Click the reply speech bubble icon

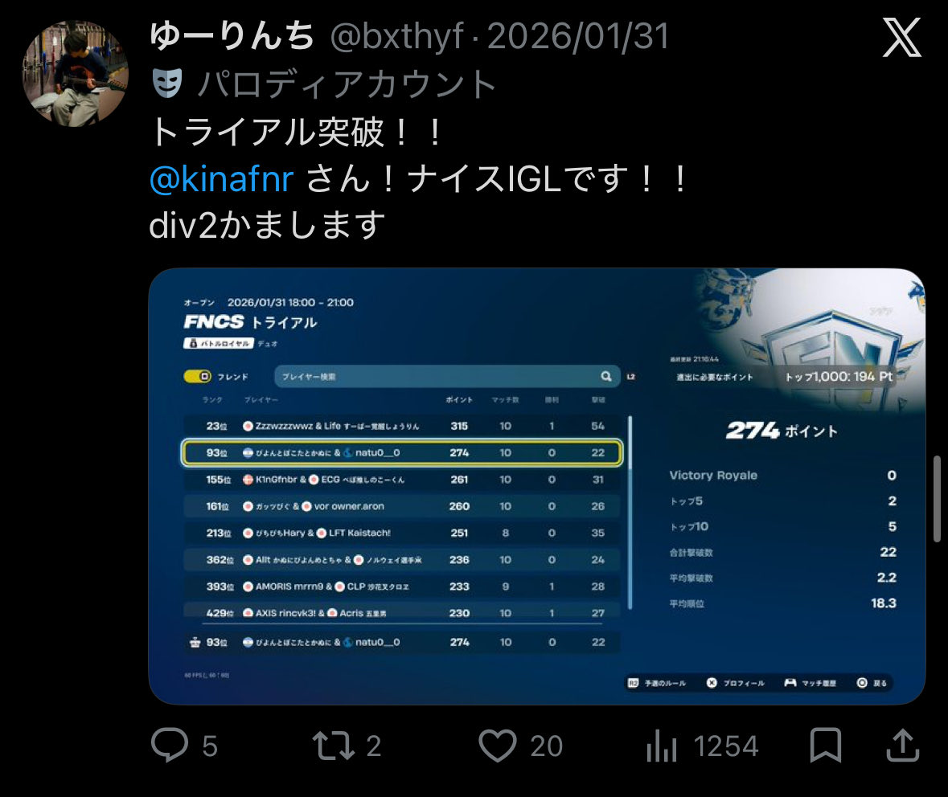click(x=170, y=745)
